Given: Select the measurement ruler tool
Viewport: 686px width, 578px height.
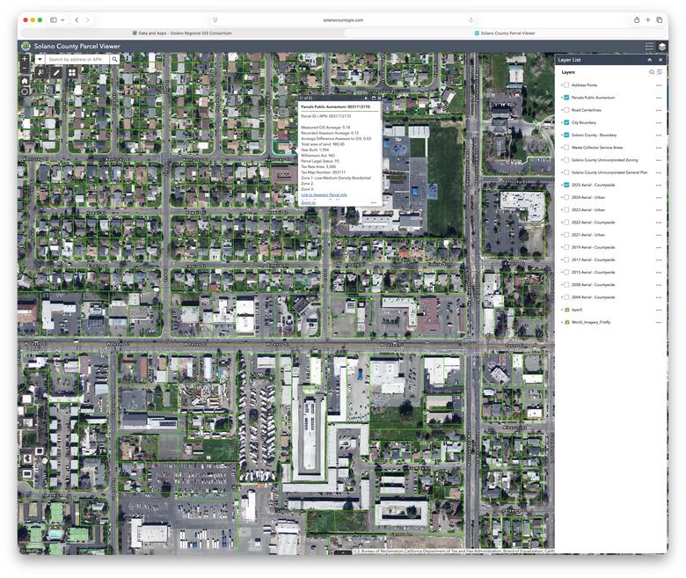Looking at the screenshot, I should [56, 73].
